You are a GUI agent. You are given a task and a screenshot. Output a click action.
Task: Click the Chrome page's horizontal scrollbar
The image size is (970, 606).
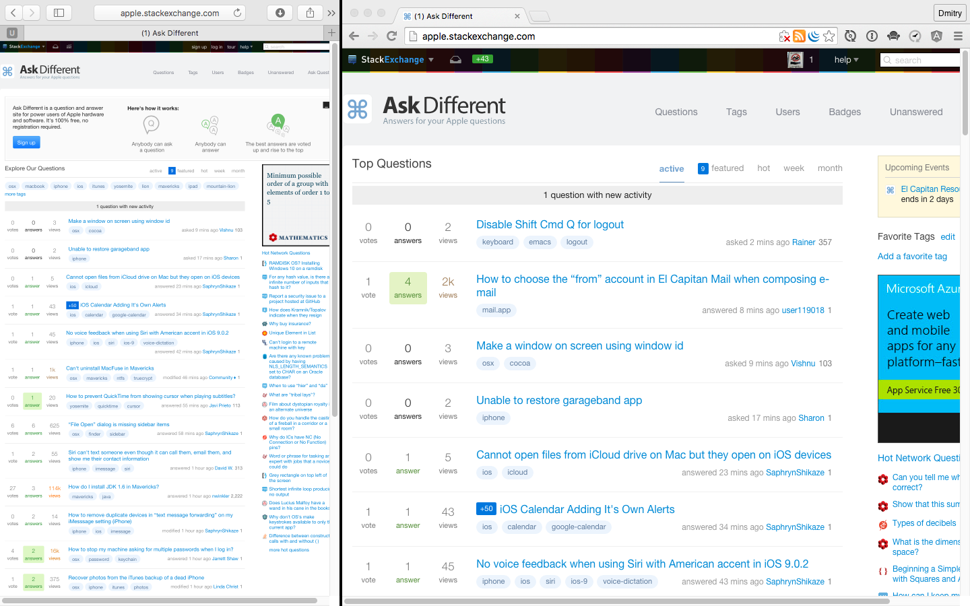(616, 601)
